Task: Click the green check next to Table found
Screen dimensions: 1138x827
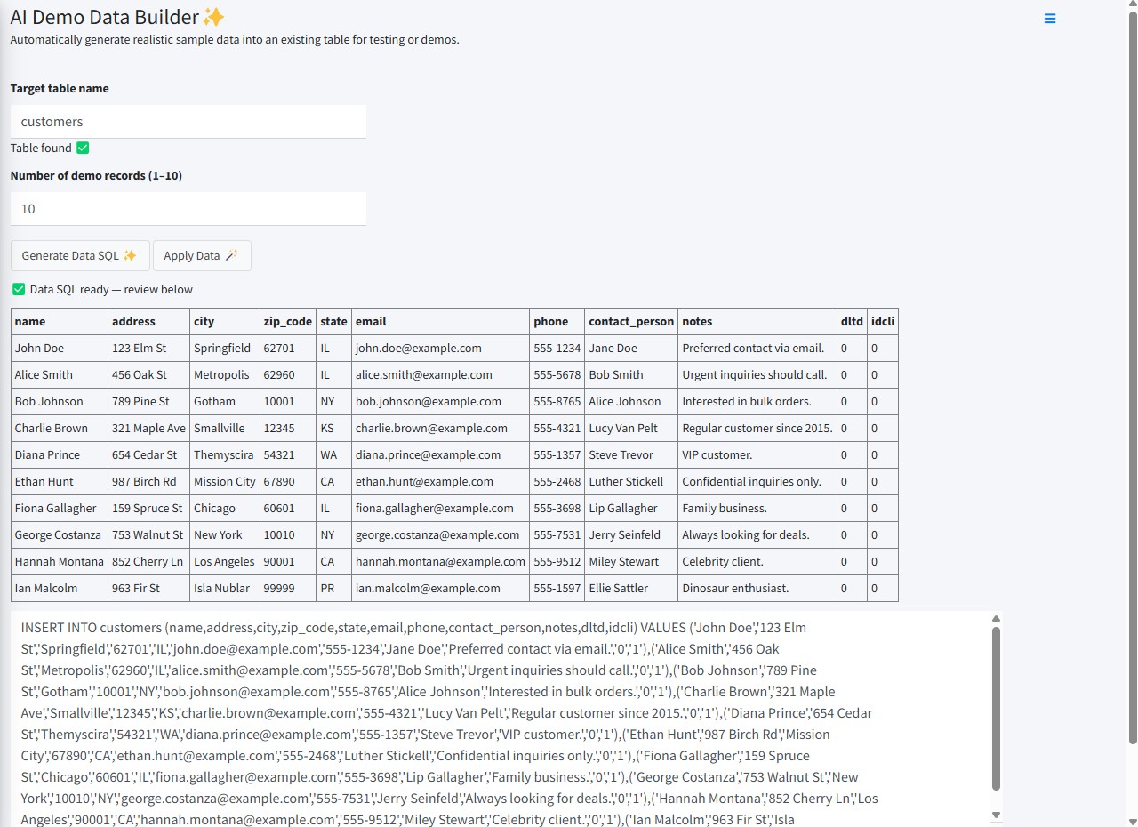Action: pos(83,149)
